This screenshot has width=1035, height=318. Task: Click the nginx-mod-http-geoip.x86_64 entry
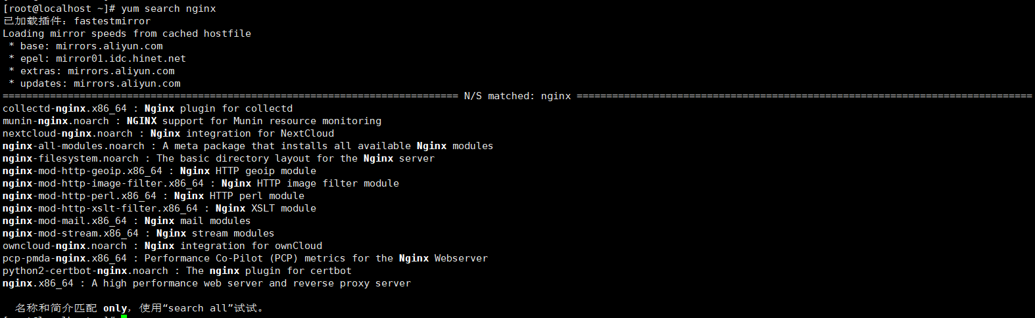[82, 171]
